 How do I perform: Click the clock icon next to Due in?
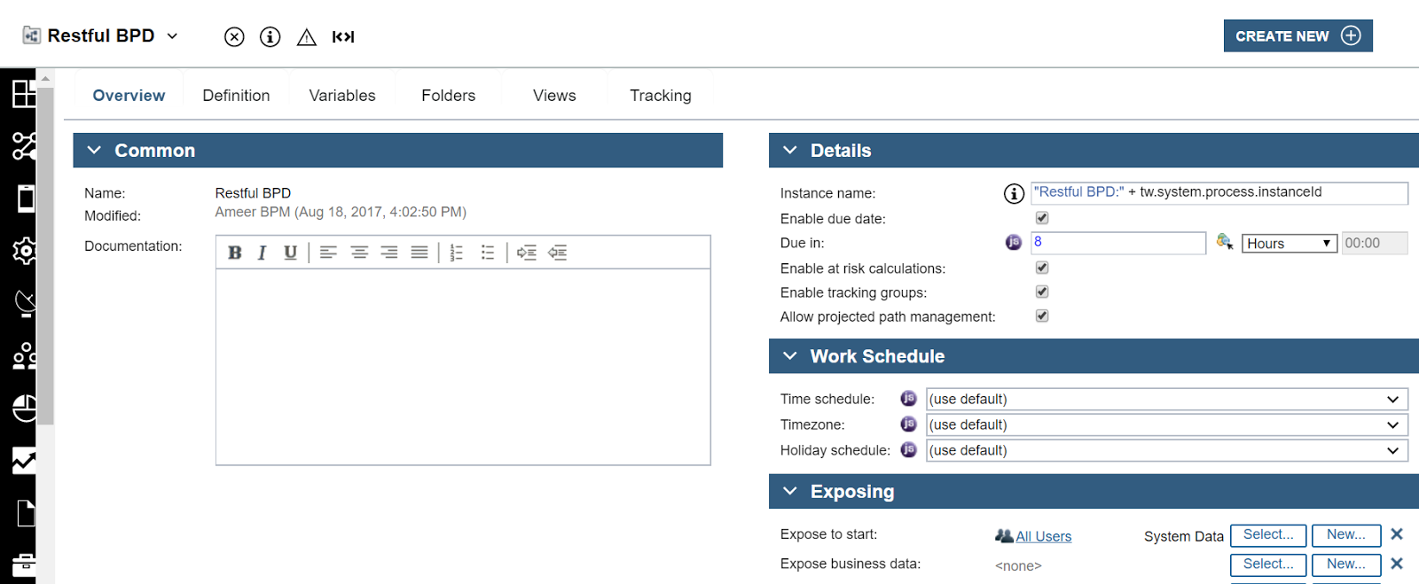1225,242
